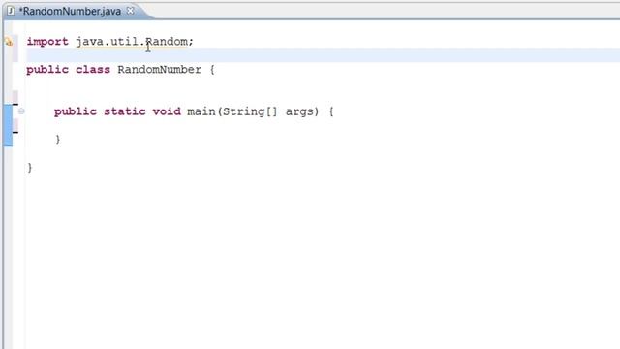Image resolution: width=620 pixels, height=349 pixels.
Task: Click the blue change bar beside the main method
Action: point(8,125)
